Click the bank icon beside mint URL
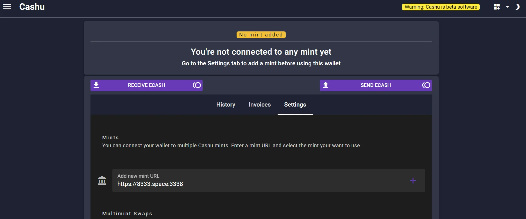526x219 pixels. (102, 181)
